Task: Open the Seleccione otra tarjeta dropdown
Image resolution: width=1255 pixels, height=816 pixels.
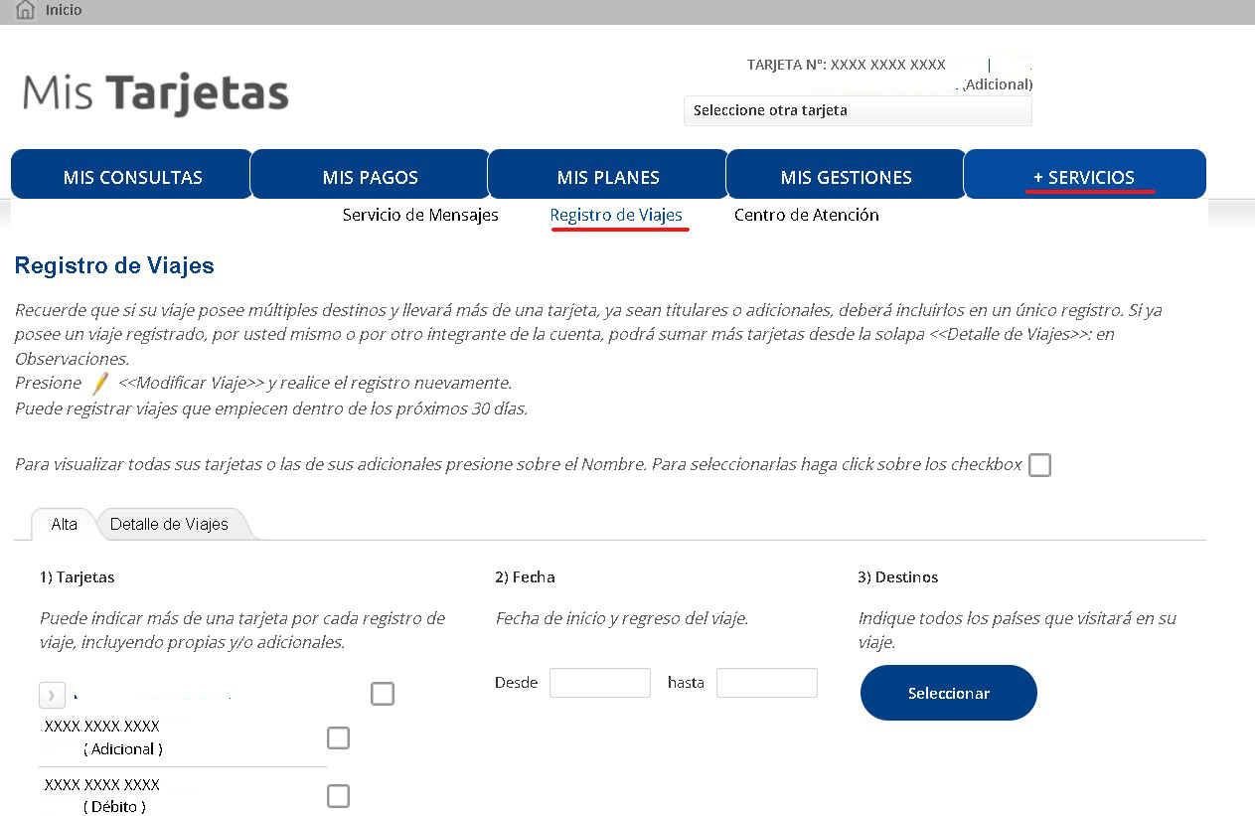Action: [858, 110]
